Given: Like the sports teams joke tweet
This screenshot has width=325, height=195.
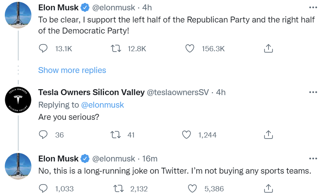Looking at the screenshot, I should coord(192,188).
